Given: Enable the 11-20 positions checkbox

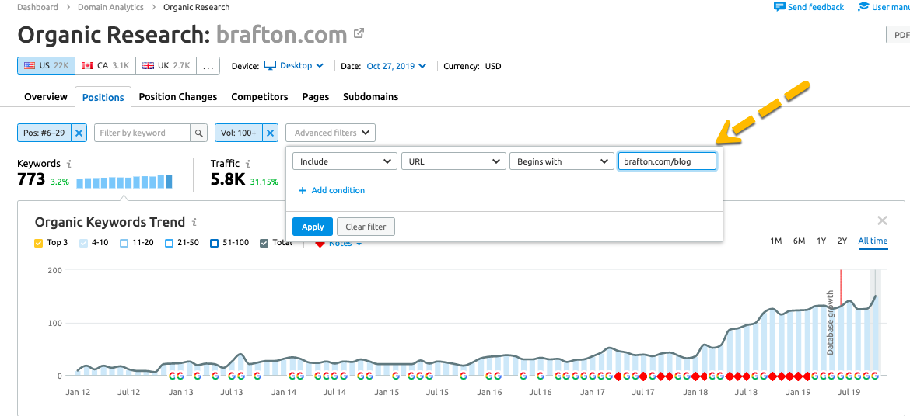Looking at the screenshot, I should click(124, 243).
